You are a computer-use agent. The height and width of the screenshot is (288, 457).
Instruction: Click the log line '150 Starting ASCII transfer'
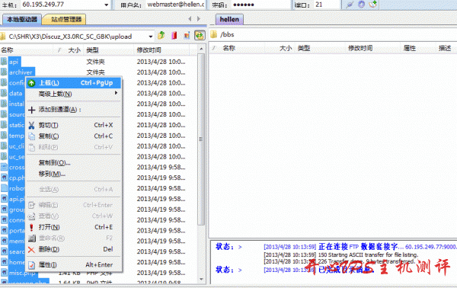tap(341, 254)
